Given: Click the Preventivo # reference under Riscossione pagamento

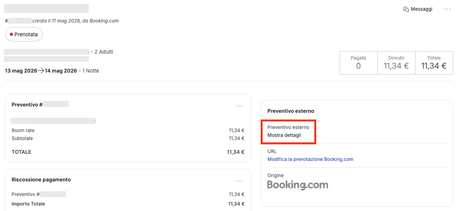Looking at the screenshot, I should tap(39, 194).
